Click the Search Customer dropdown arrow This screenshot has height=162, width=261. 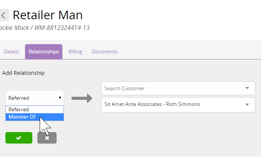(247, 88)
